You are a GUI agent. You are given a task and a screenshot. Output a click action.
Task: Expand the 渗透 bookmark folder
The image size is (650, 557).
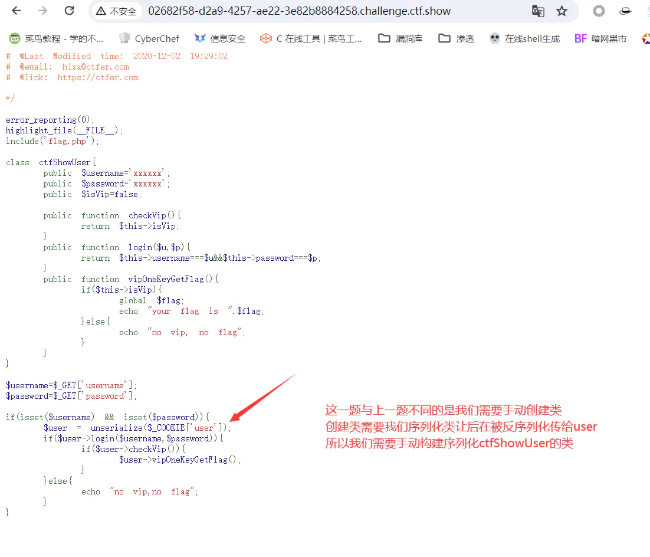457,38
